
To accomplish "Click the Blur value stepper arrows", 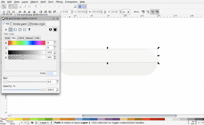I will (57, 82).
